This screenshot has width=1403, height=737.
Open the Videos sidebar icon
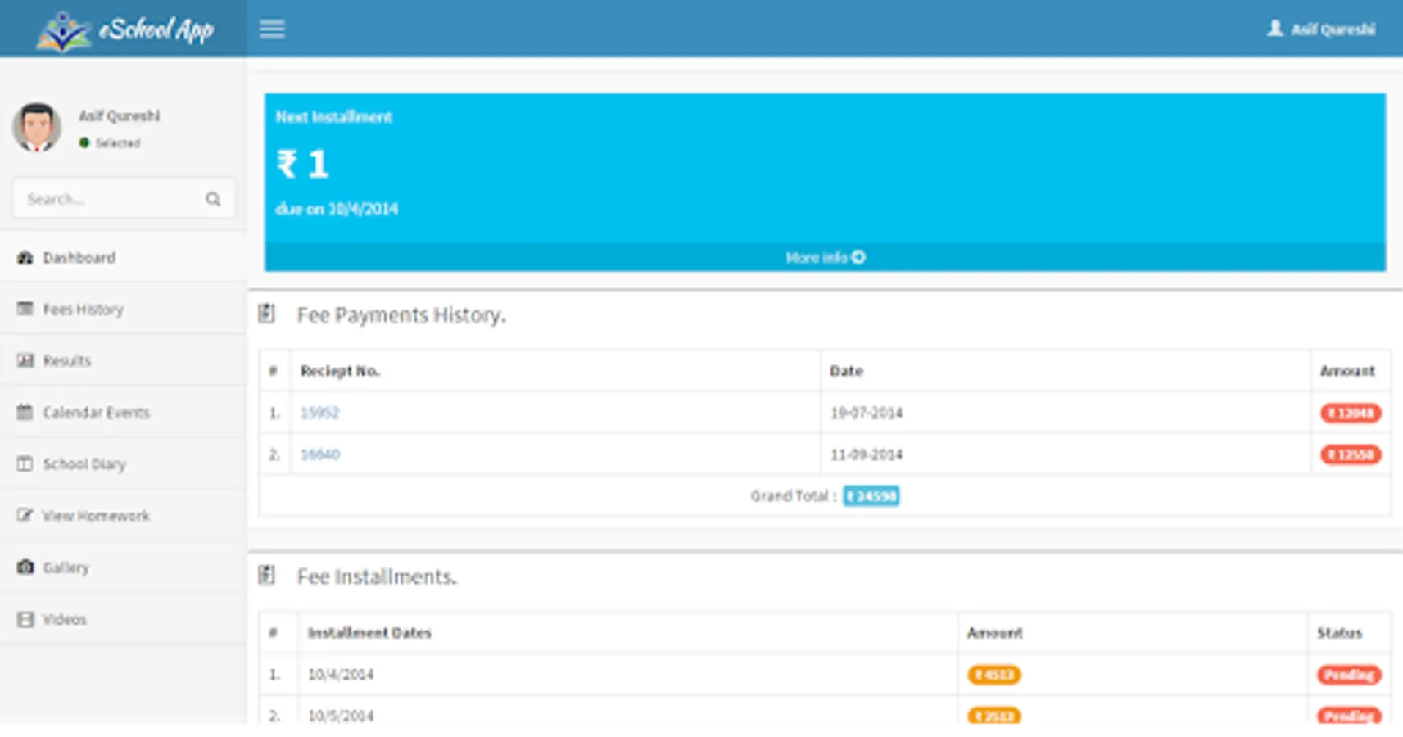pyautogui.click(x=25, y=618)
